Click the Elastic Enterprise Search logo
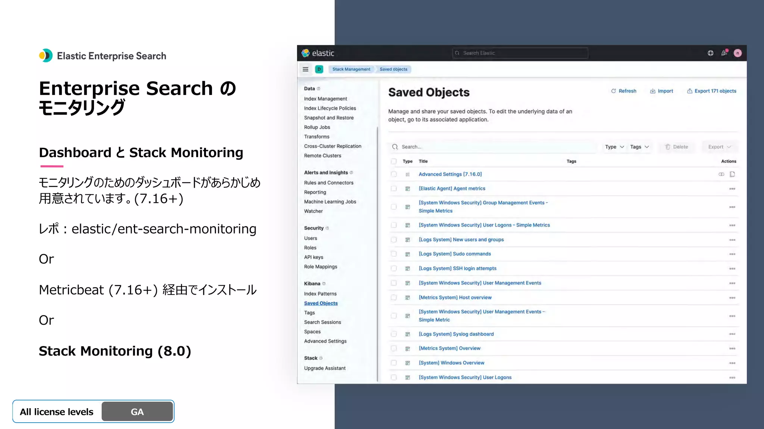Viewport: 764px width, 429px height. (103, 56)
